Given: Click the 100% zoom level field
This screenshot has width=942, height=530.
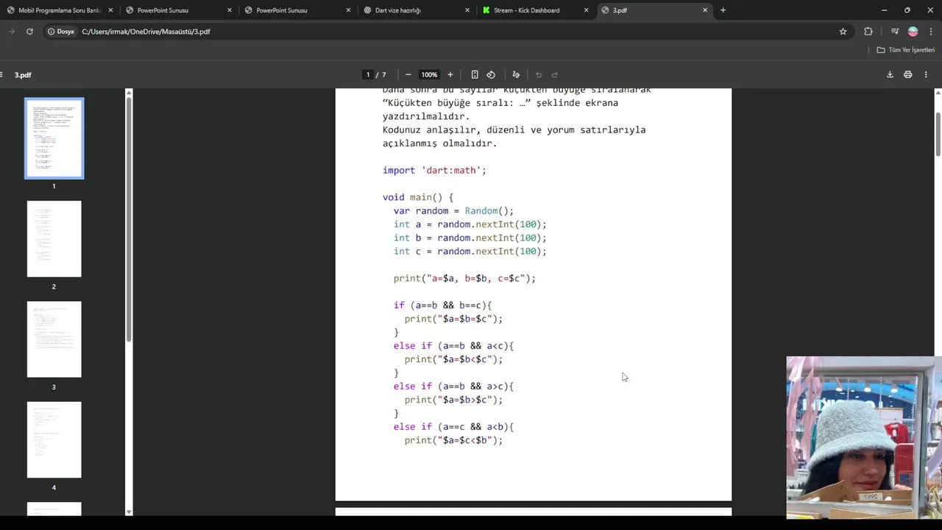Looking at the screenshot, I should (429, 74).
